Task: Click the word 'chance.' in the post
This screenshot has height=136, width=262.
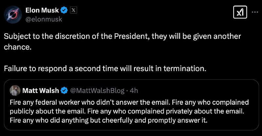Action: [18, 47]
